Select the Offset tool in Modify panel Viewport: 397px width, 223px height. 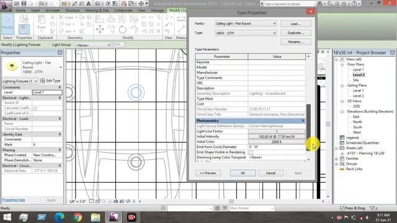[111, 19]
